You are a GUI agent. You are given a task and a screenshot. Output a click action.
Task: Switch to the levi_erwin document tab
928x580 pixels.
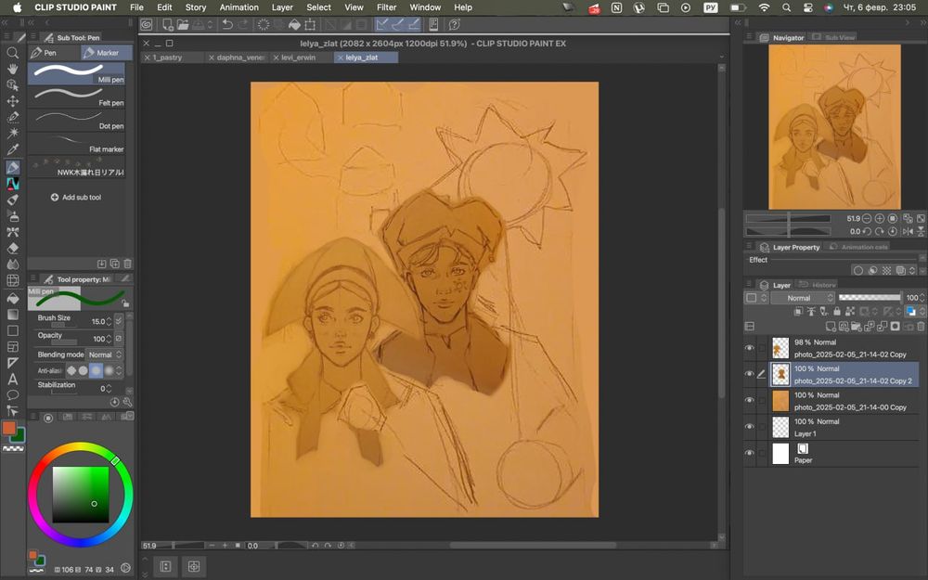click(x=300, y=58)
